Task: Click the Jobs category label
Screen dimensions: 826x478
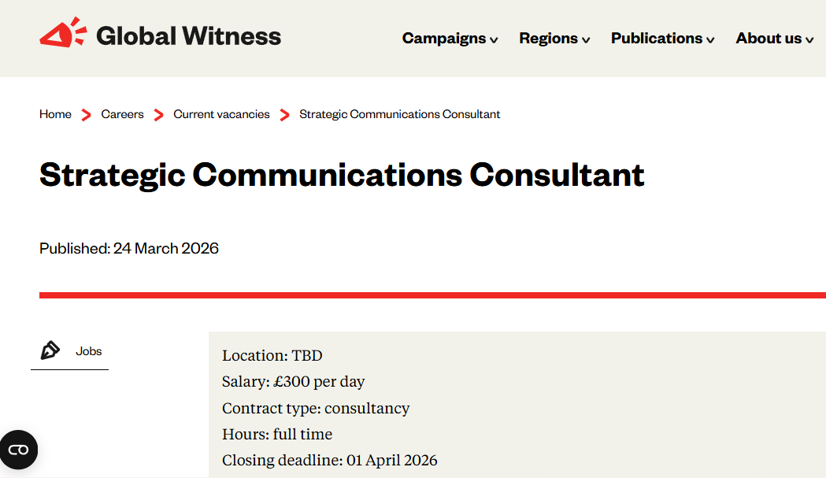Action: 89,351
